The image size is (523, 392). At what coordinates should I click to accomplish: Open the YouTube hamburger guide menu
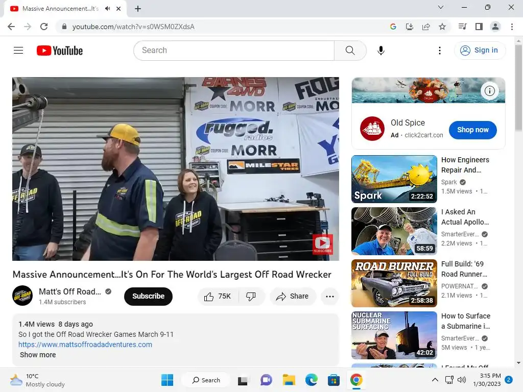click(18, 51)
